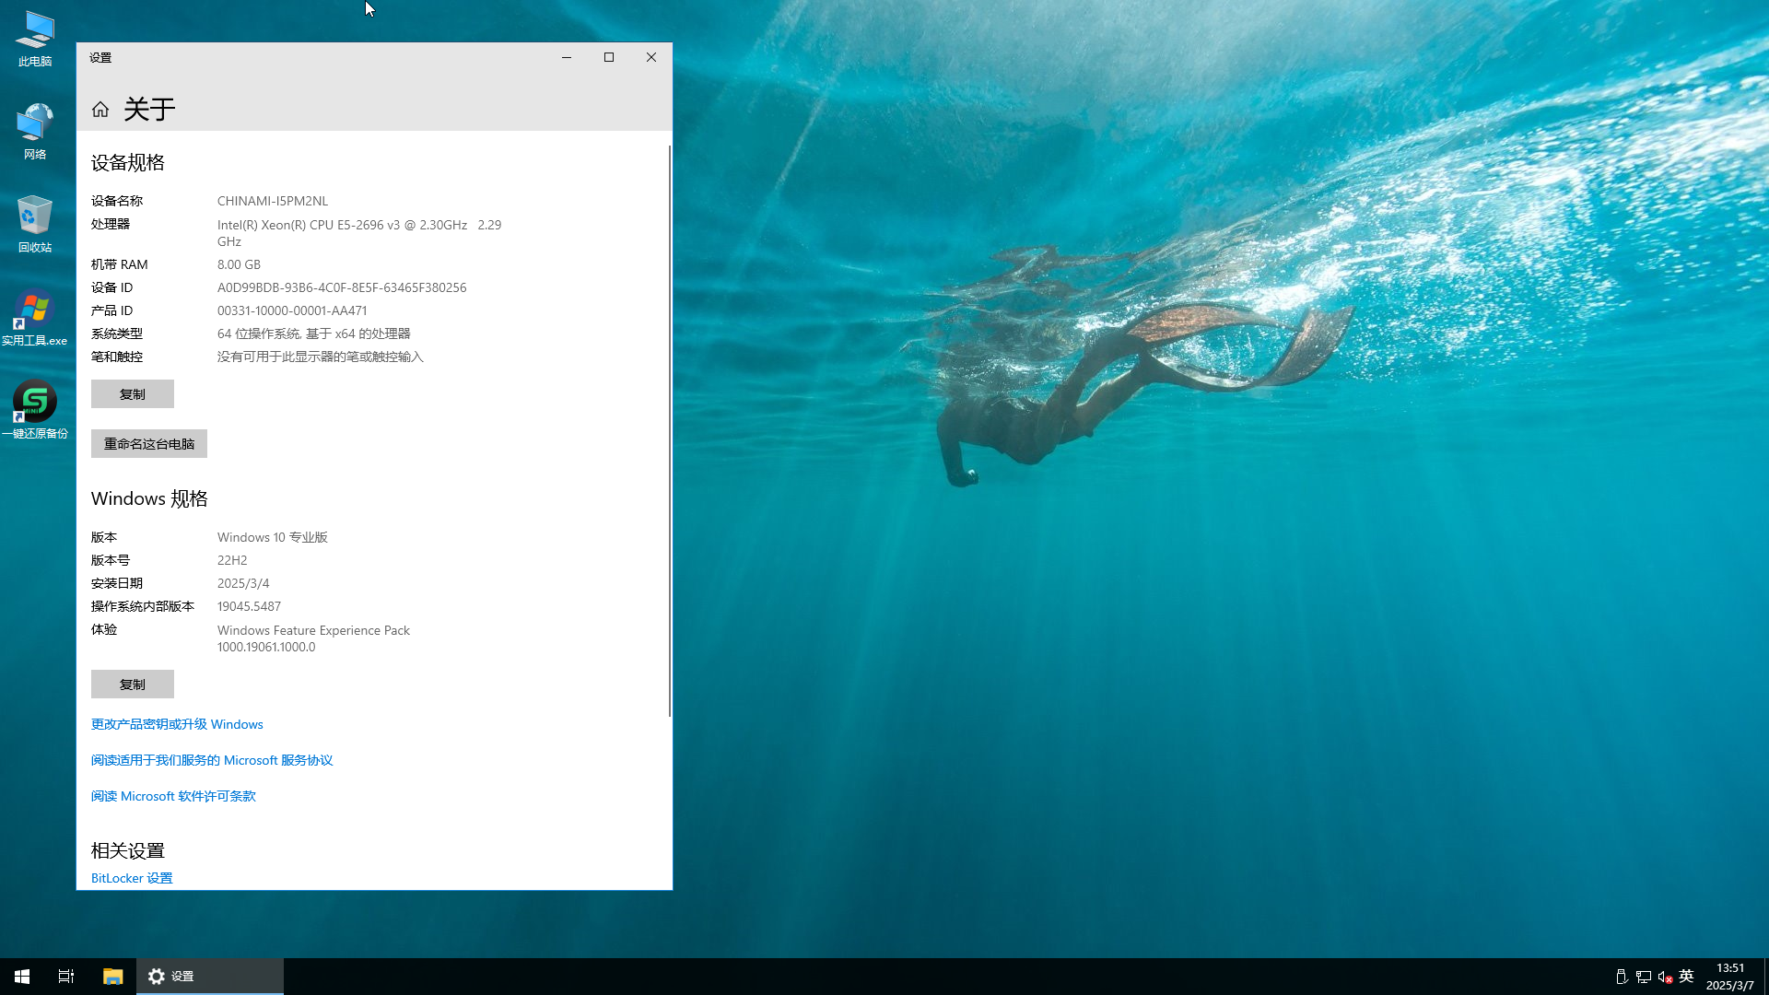Screen dimensions: 1769x995
Task: Click the muted volume tray icon
Action: tap(1666, 977)
